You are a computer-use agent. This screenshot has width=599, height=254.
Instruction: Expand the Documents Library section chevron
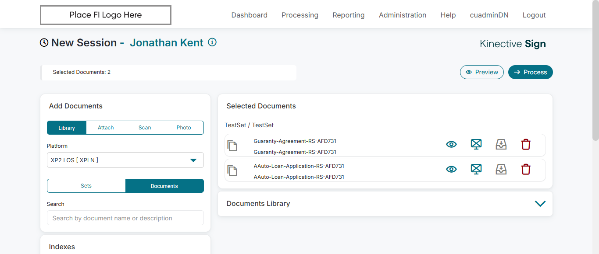[x=540, y=204]
